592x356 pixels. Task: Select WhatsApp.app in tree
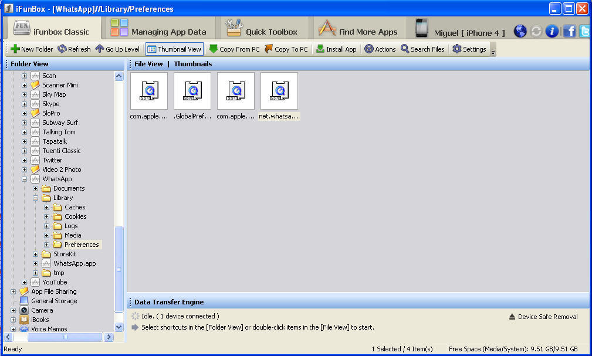coord(75,263)
